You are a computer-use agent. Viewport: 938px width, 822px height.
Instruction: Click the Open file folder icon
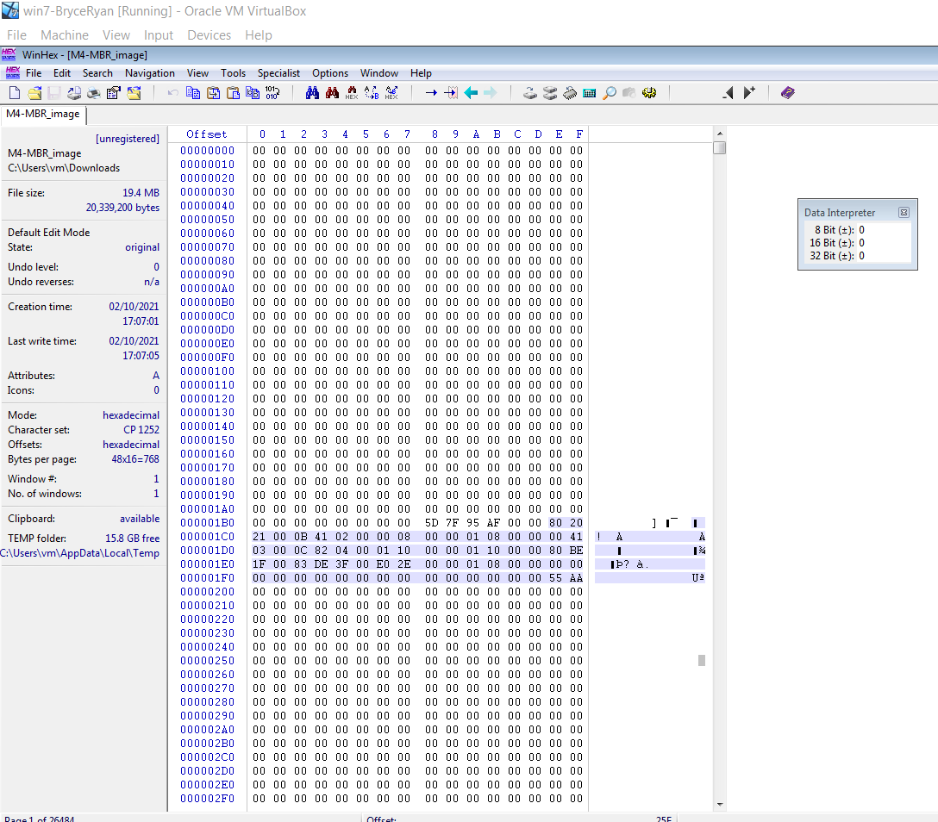pyautogui.click(x=34, y=93)
